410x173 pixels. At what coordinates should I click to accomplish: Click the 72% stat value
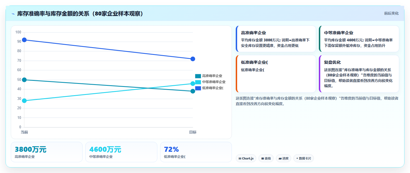click(171, 150)
